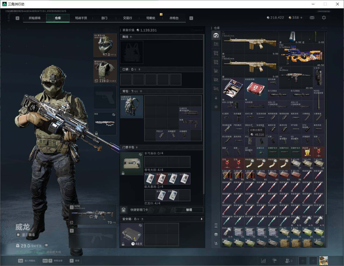Switch to the 特勤处 tab
344x266 pixels.
(x=151, y=18)
